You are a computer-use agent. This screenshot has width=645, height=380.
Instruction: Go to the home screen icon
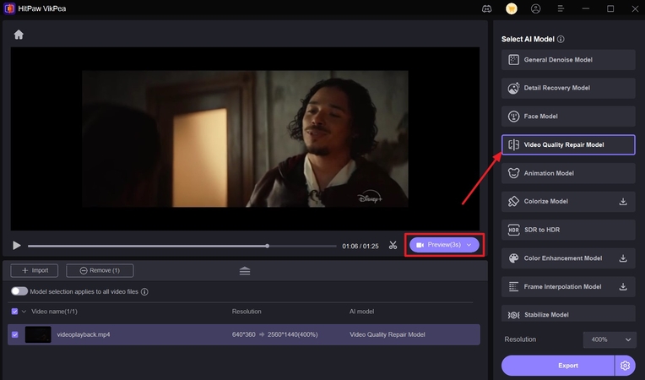[x=19, y=35]
